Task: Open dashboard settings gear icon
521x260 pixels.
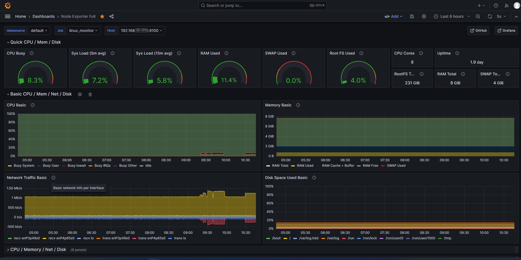Action: coord(424,16)
